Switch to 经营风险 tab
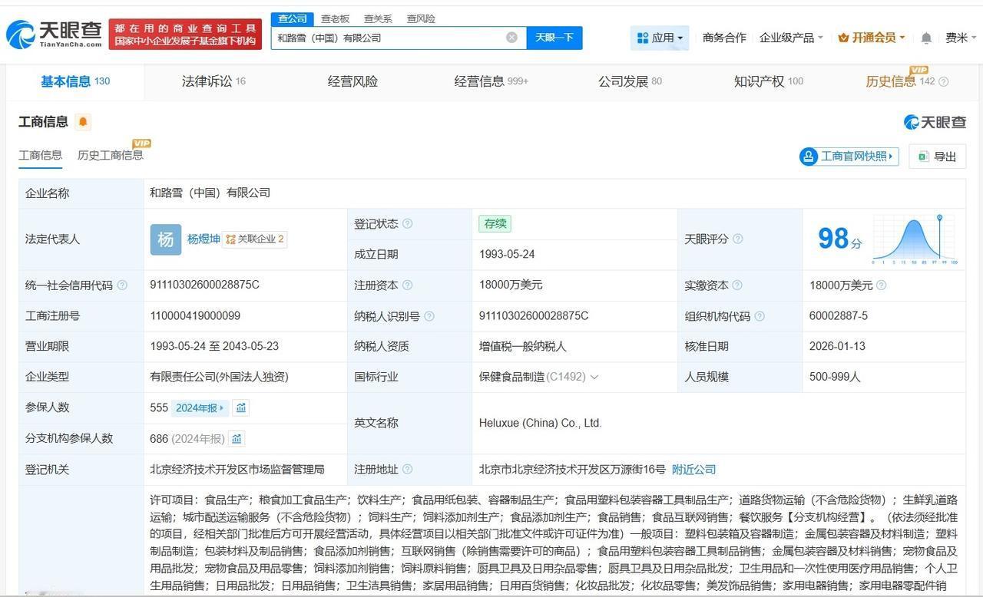The width and height of the screenshot is (983, 597). tap(352, 81)
